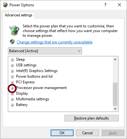The width and height of the screenshot is (127, 139).
Task: Open the Balanced [Active] plan dropdown
Action: [x=45, y=51]
